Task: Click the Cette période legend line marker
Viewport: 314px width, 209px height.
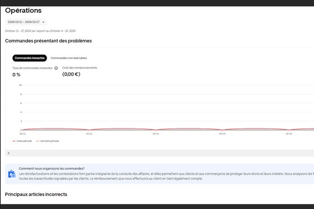Action: tap(14, 141)
